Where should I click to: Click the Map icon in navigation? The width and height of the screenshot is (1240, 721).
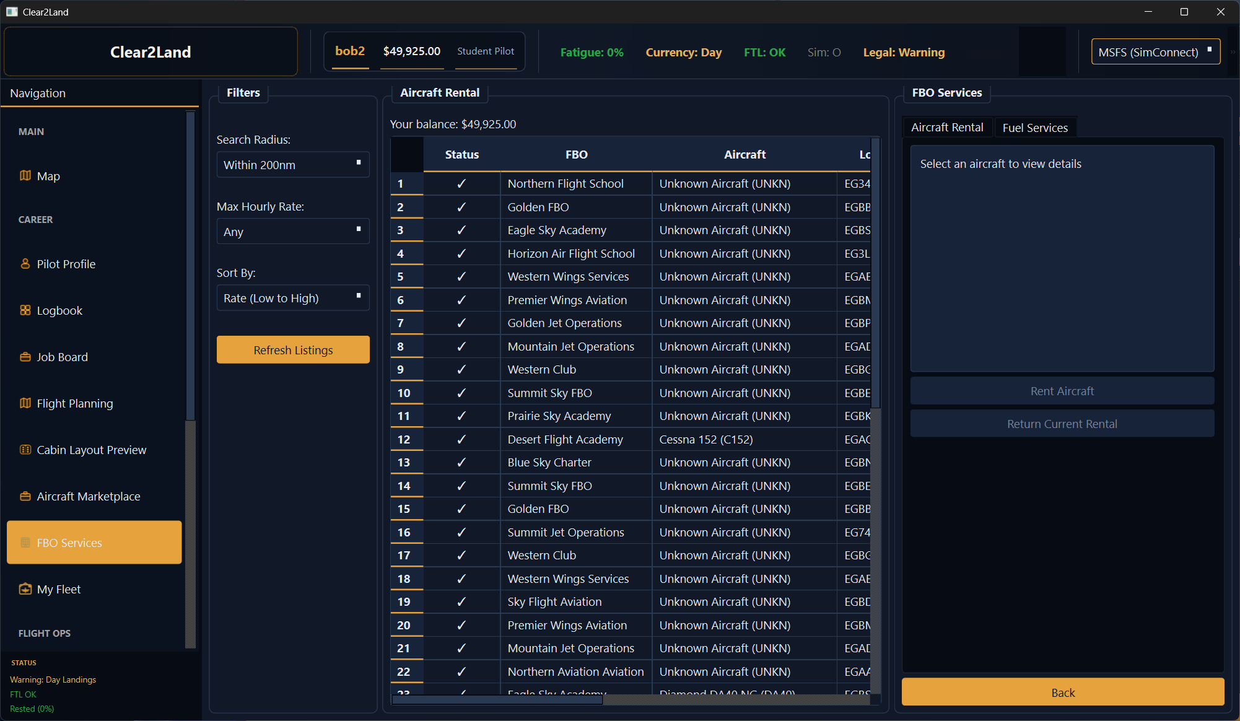click(x=25, y=176)
